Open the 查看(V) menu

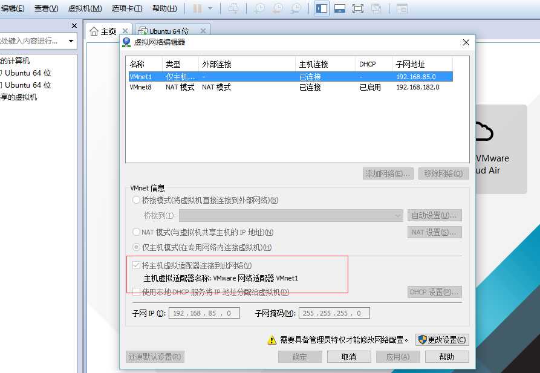[x=46, y=8]
